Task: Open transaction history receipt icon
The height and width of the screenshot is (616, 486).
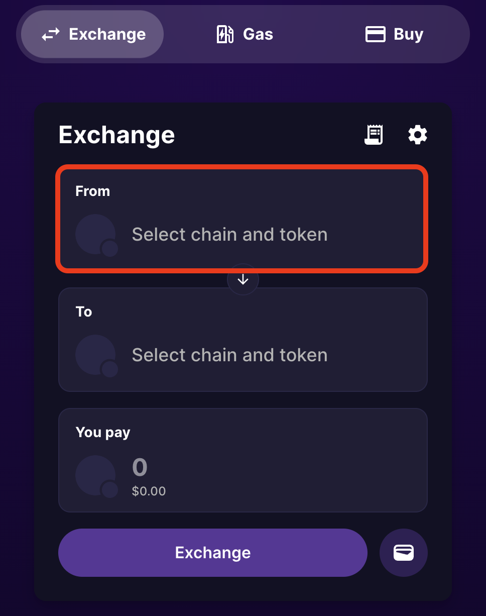Action: tap(374, 135)
